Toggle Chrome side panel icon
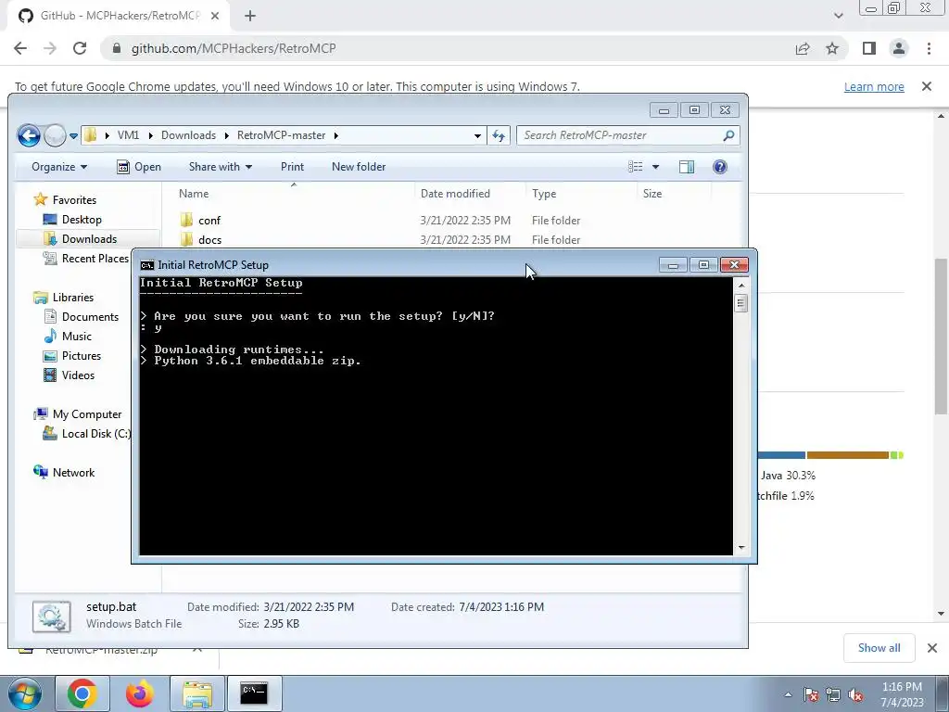The image size is (949, 712). point(869,48)
